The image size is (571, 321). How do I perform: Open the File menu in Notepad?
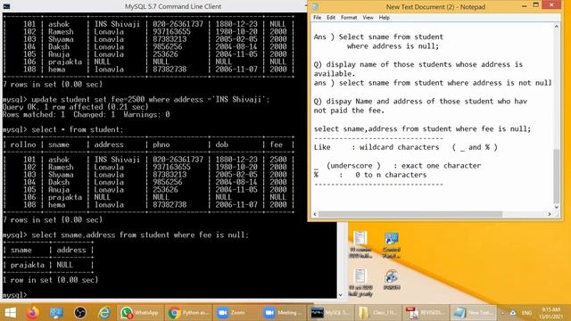[x=318, y=18]
